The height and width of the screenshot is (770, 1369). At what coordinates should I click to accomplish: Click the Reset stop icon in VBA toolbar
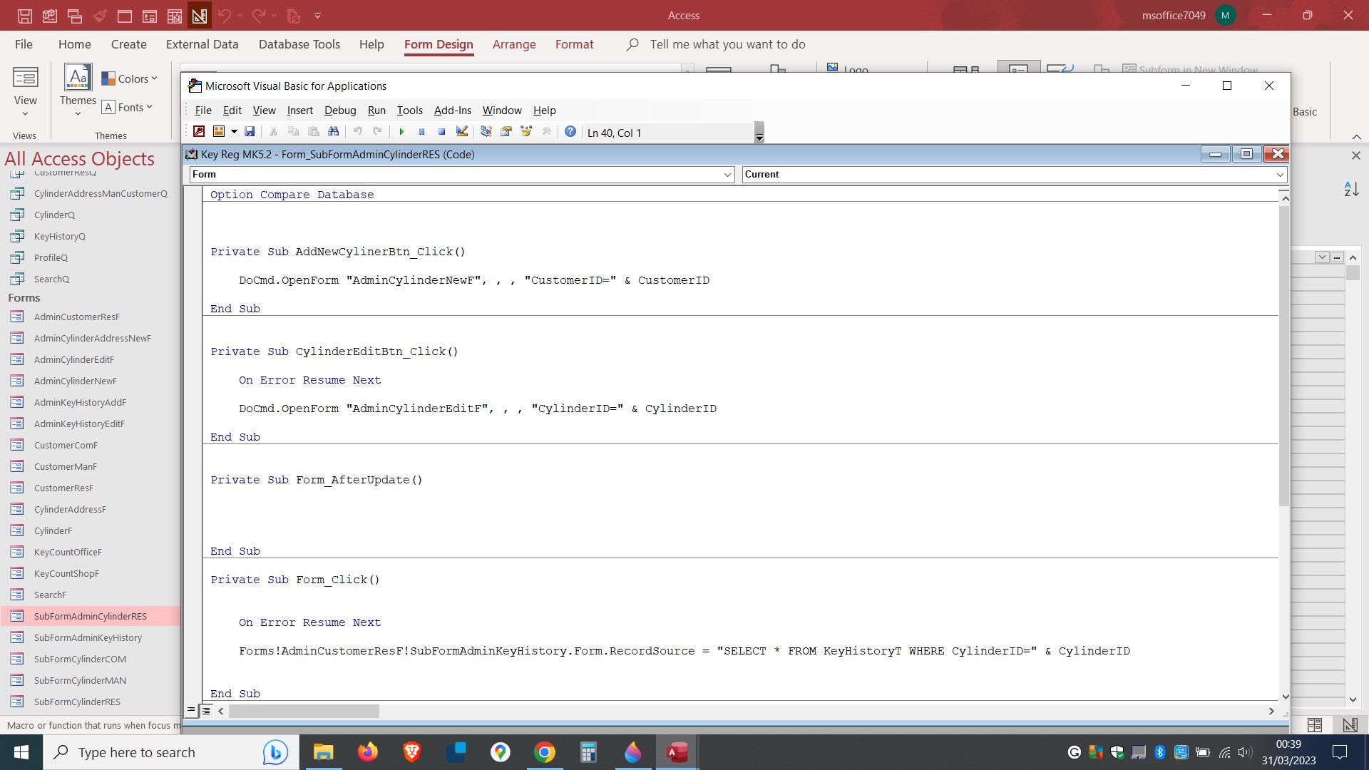[441, 132]
